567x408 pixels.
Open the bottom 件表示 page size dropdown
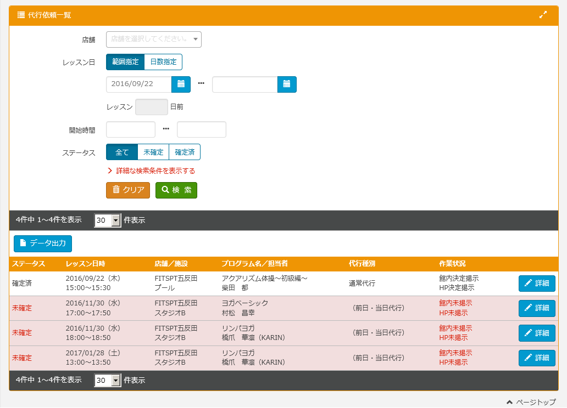coord(107,381)
